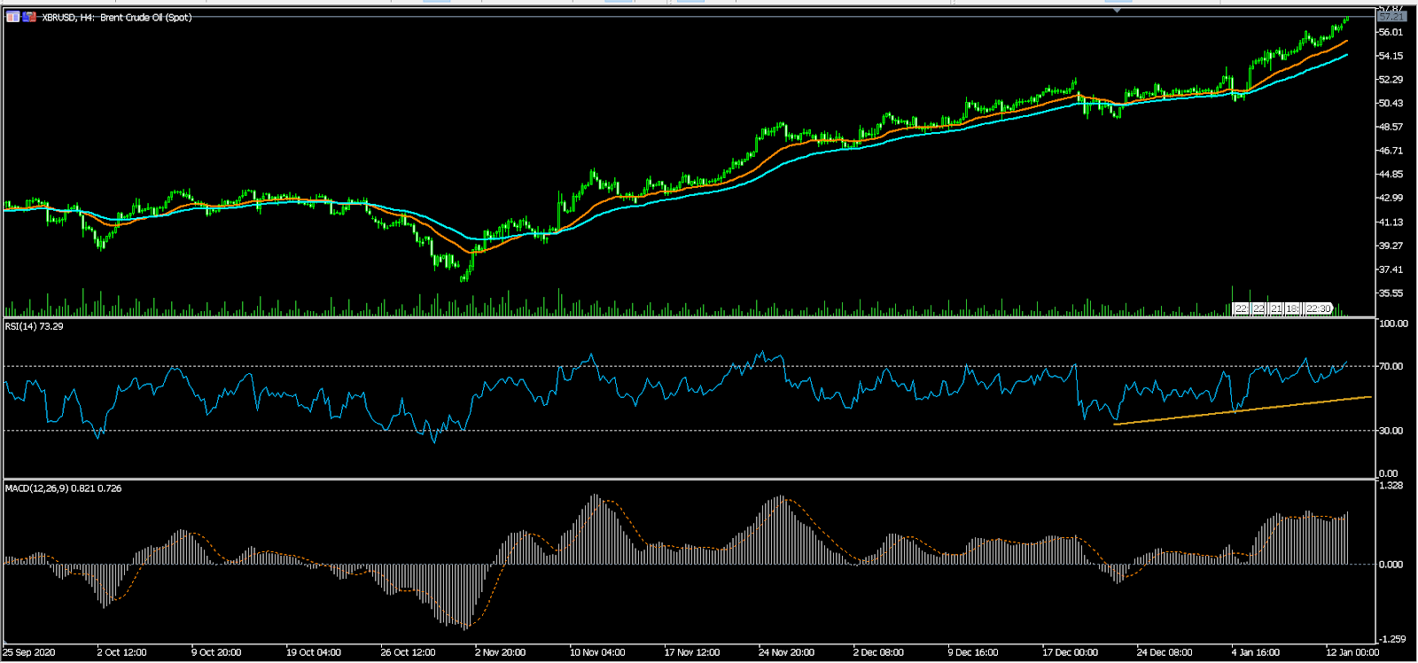
Task: Click the 37.41 price level label
Action: click(1391, 269)
